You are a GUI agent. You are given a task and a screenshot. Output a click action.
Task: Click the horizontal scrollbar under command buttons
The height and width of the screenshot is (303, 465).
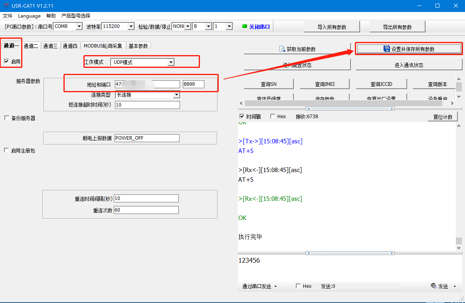click(343, 103)
